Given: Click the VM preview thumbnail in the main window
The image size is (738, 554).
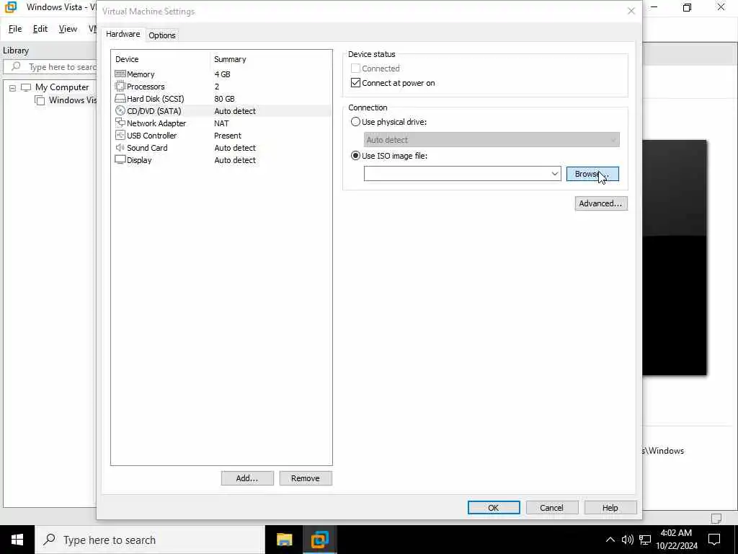Looking at the screenshot, I should (675, 258).
